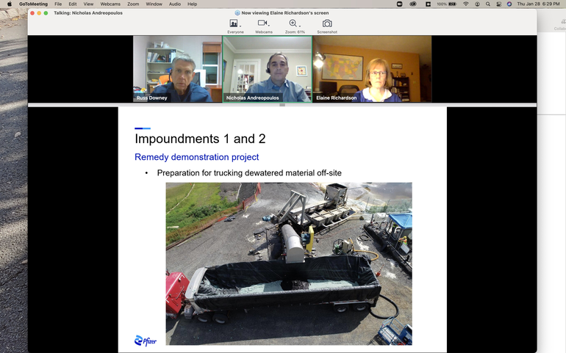The image size is (566, 353).
Task: Expand the Everyone dropdown arrow
Action: (240, 26)
